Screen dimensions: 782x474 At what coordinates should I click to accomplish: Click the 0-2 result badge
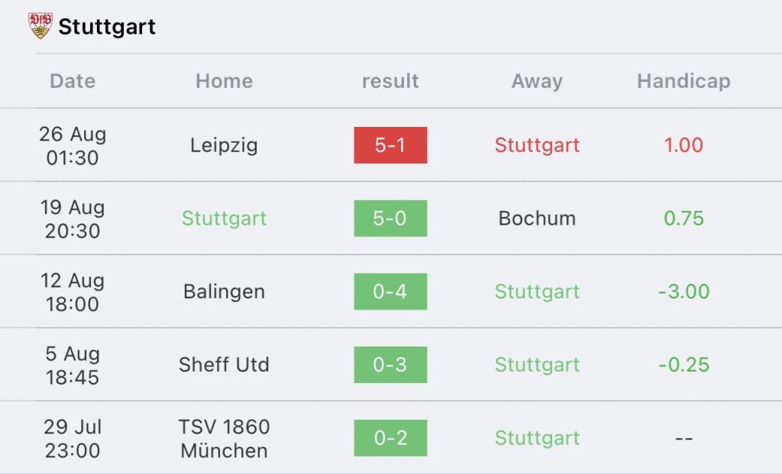click(x=390, y=438)
